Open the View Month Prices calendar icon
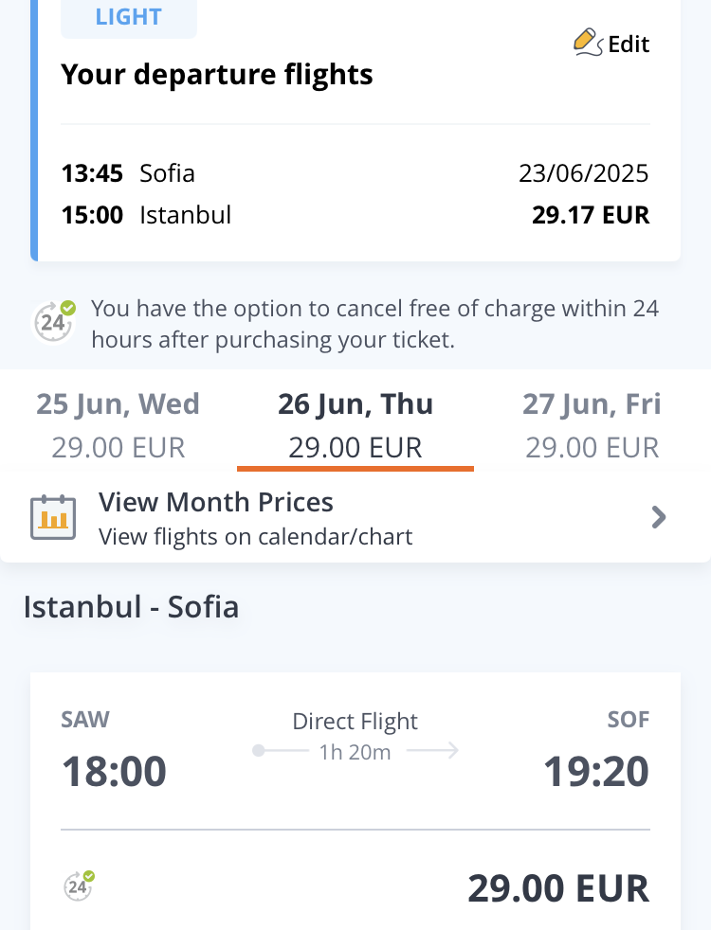 coord(53,517)
